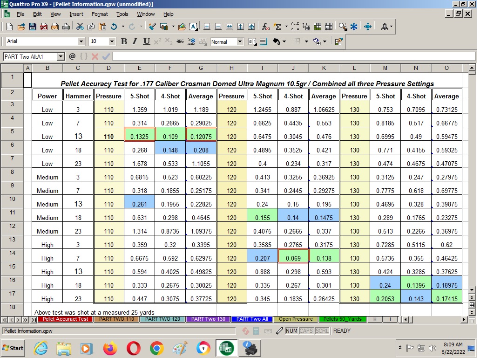Viewport: 480px width, 358px height.
Task: Click the zoom magnifier icon
Action: [343, 27]
